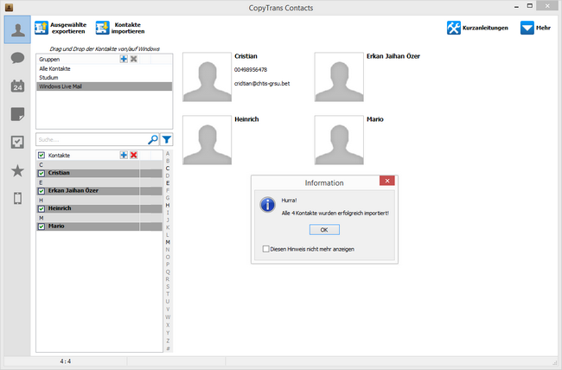This screenshot has width=562, height=370.
Task: Click Ausgewählte exportieren toolbar button
Action: pos(61,28)
